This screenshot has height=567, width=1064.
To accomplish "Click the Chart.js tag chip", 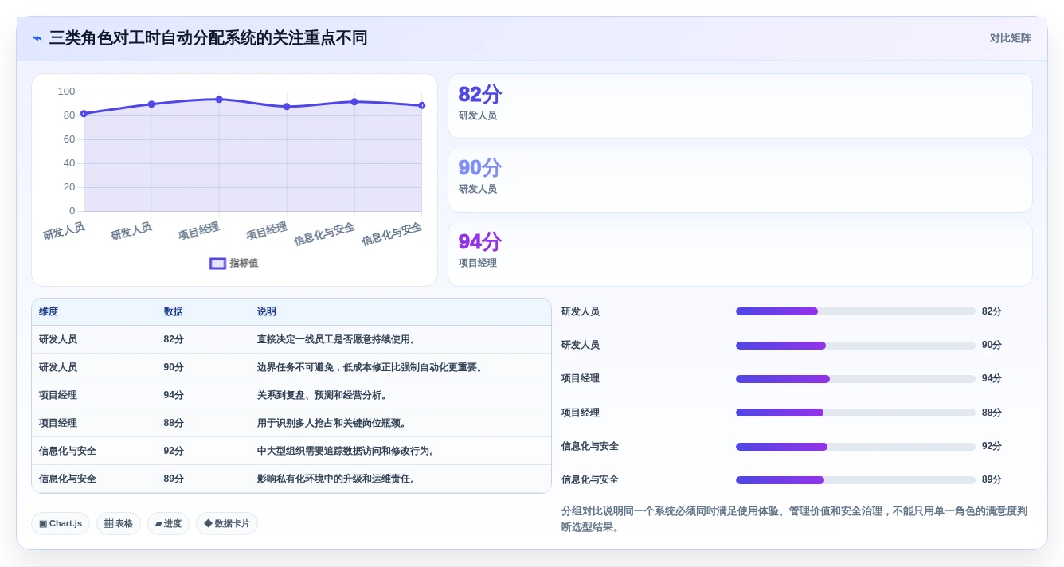I will point(61,523).
